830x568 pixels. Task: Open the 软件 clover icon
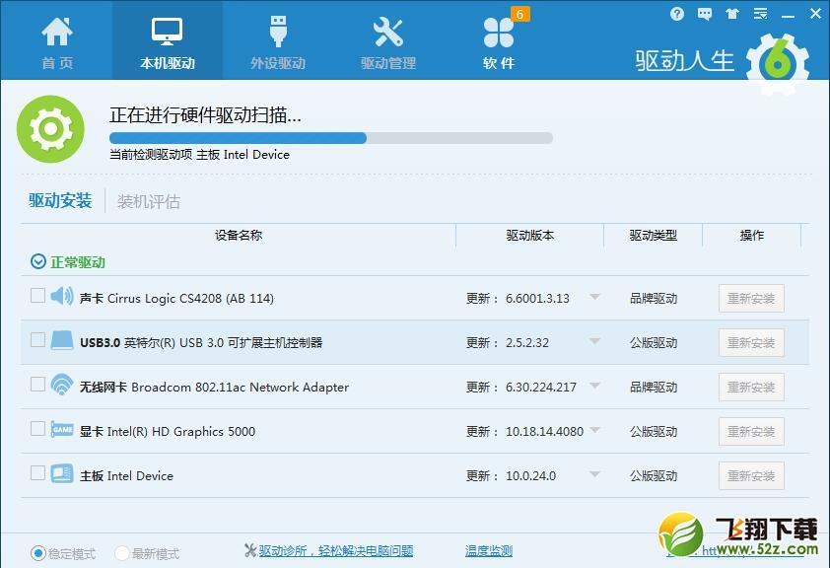[498, 33]
